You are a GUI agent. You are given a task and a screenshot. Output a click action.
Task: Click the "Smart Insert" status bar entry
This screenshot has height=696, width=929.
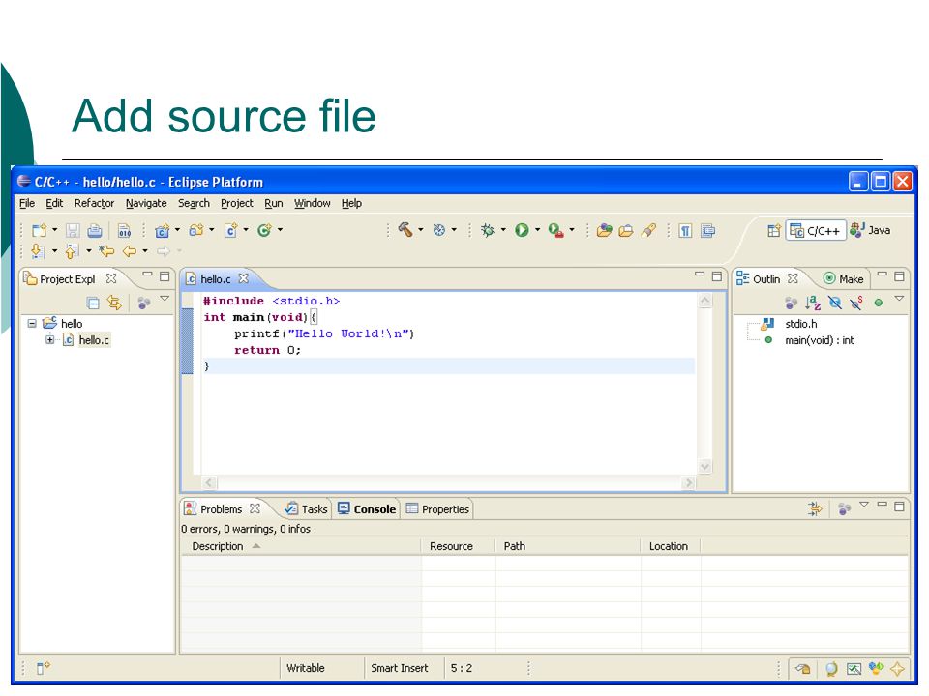(x=400, y=668)
